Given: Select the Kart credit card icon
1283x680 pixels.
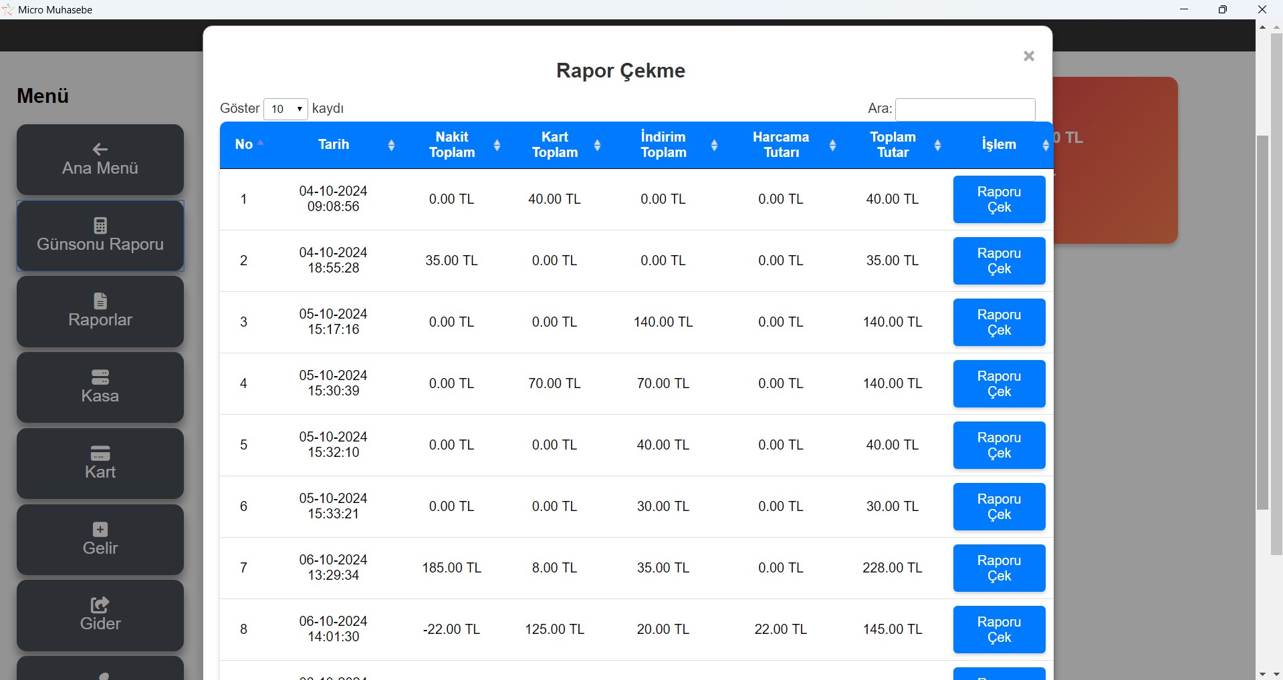Looking at the screenshot, I should click(x=100, y=453).
